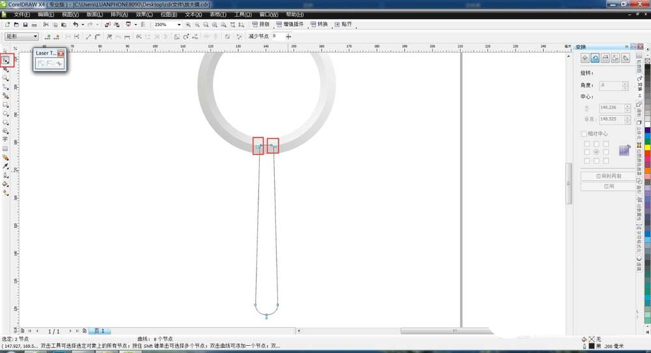Image resolution: width=651 pixels, height=353 pixels.
Task: Click the 应用 button in docker
Action: point(608,186)
